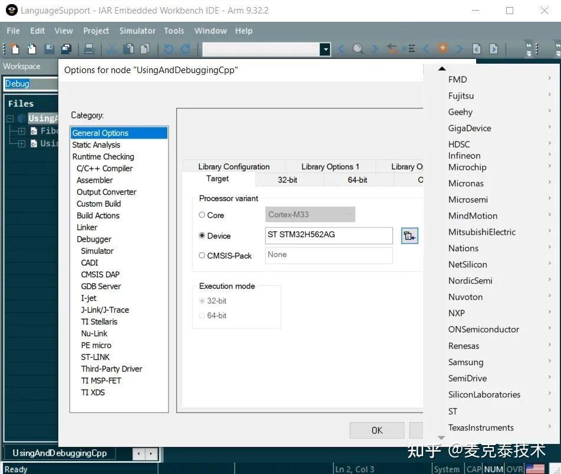
Task: Expand the ST vendor device submenu
Action: pyautogui.click(x=453, y=412)
